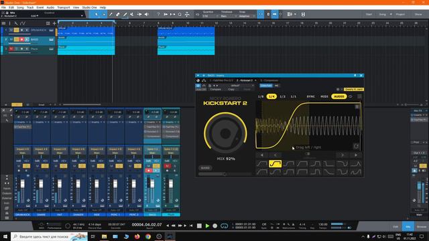Screen dimensions: 429x241
Task: Select the Range tool in toolbar
Action: point(104,14)
